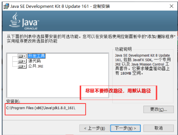Open the 开发工具 feature drive dropdown
Screen dimensions: 178x135
[22, 56]
